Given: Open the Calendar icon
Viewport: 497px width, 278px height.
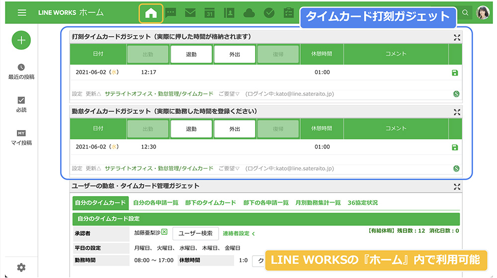Looking at the screenshot, I should (x=210, y=13).
